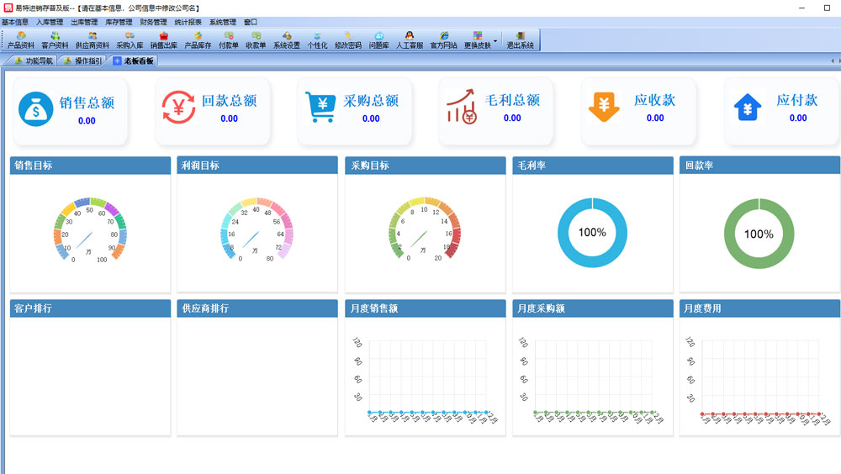Viewport: 841px width, 474px height.
Task: Open 系统设置 toolbar icon
Action: coord(287,40)
